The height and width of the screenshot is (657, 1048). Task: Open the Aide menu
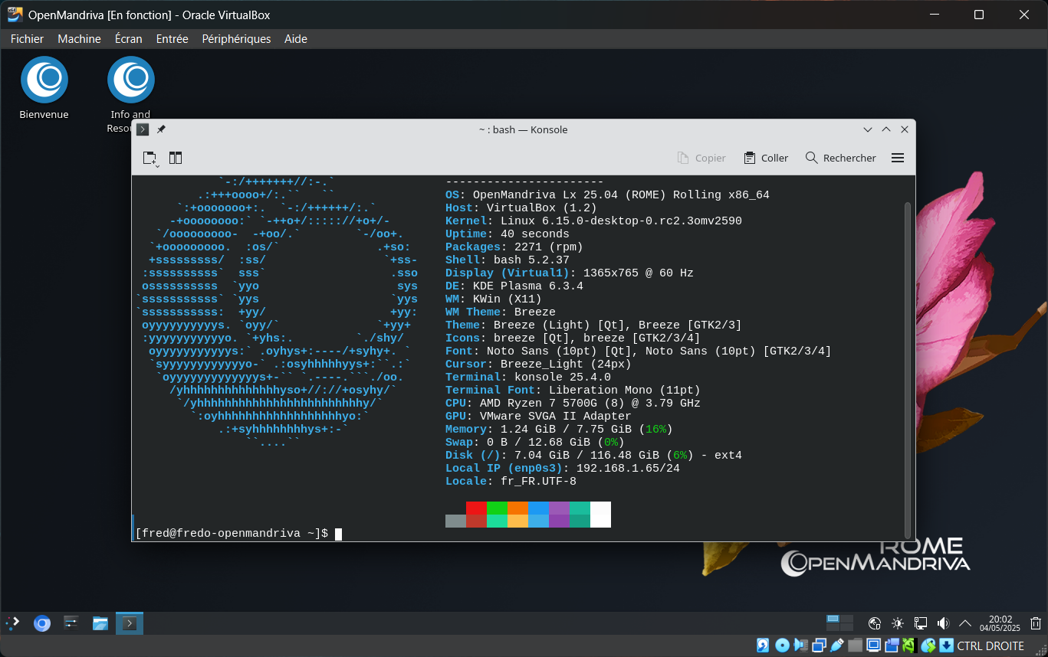[x=296, y=38]
